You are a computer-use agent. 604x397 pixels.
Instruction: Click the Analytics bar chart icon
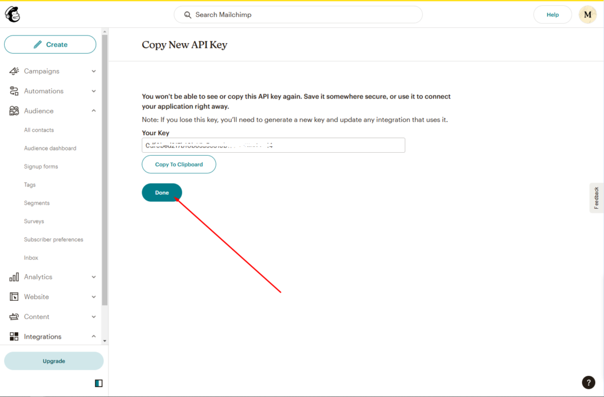click(x=14, y=277)
